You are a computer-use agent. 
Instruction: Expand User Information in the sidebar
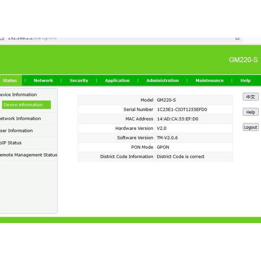17,130
